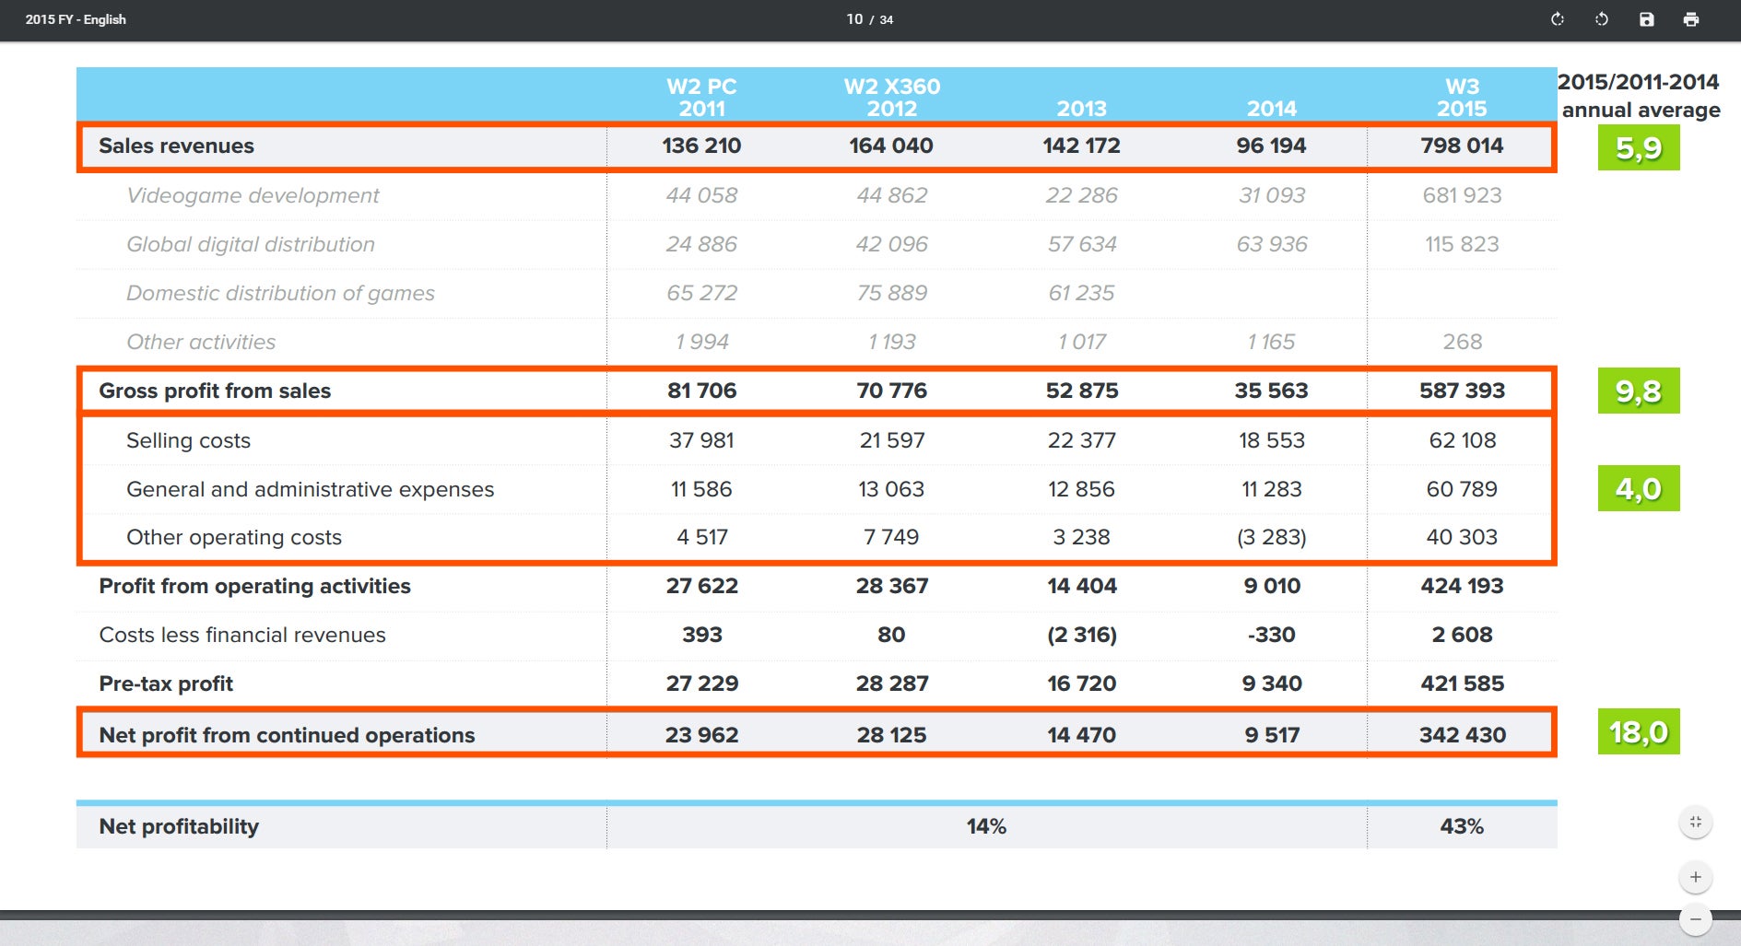This screenshot has width=1741, height=946.
Task: Select other activities value 268
Action: [x=1462, y=342]
